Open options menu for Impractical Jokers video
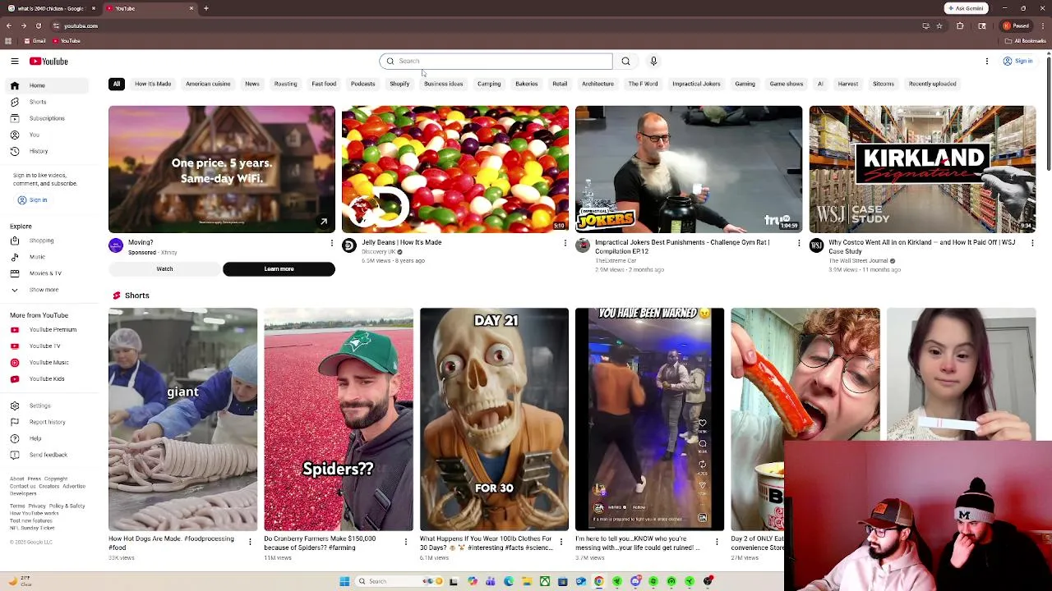Viewport: 1052px width, 591px height. (798, 243)
